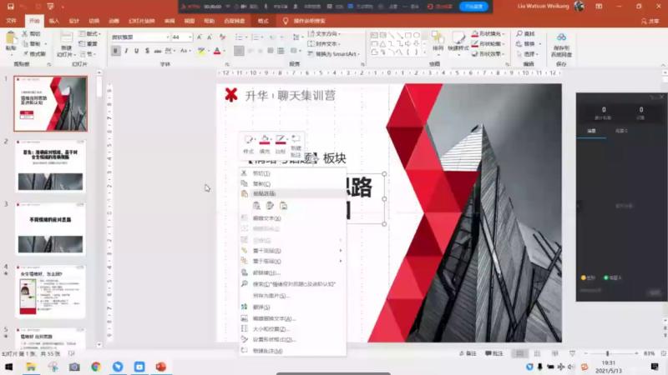Open the Format contextual tab
The width and height of the screenshot is (668, 375).
coord(263,21)
